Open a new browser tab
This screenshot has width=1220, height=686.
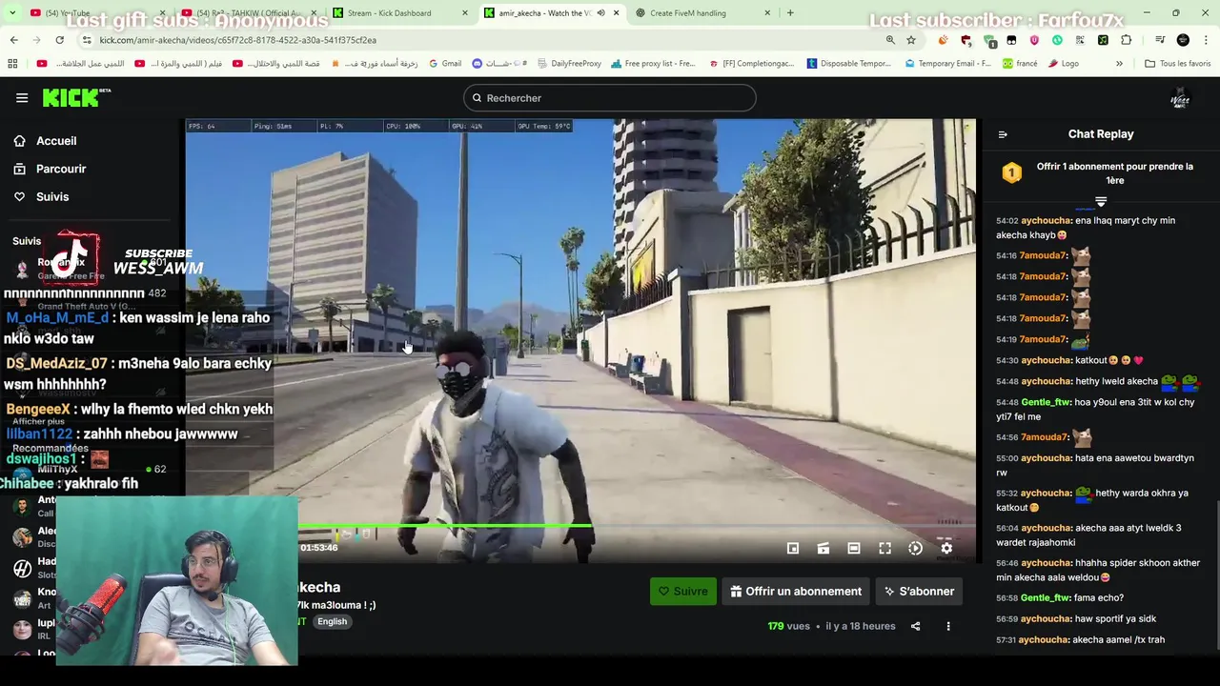(790, 13)
